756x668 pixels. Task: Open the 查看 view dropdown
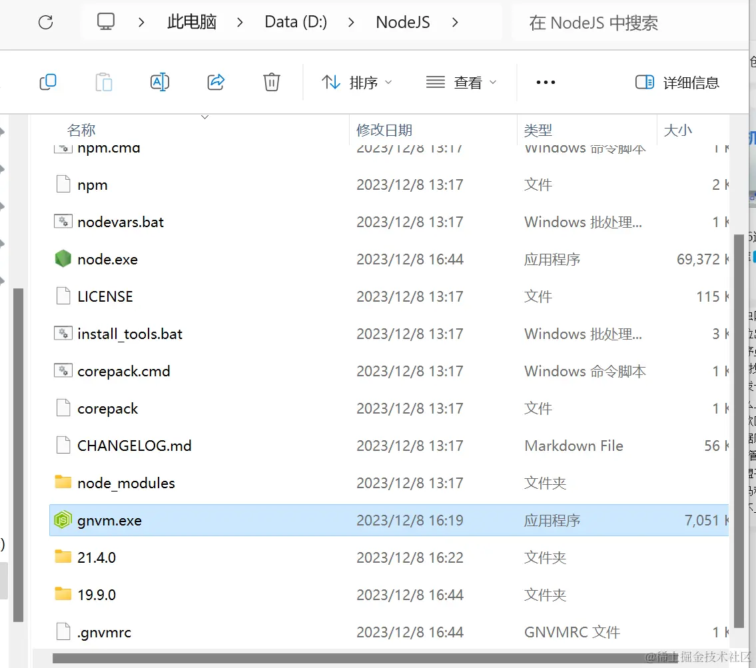[x=461, y=83]
